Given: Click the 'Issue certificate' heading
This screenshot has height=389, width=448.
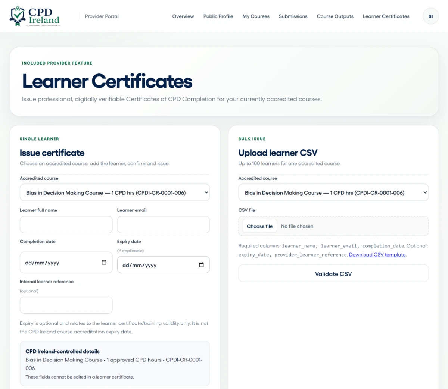Looking at the screenshot, I should pos(52,153).
